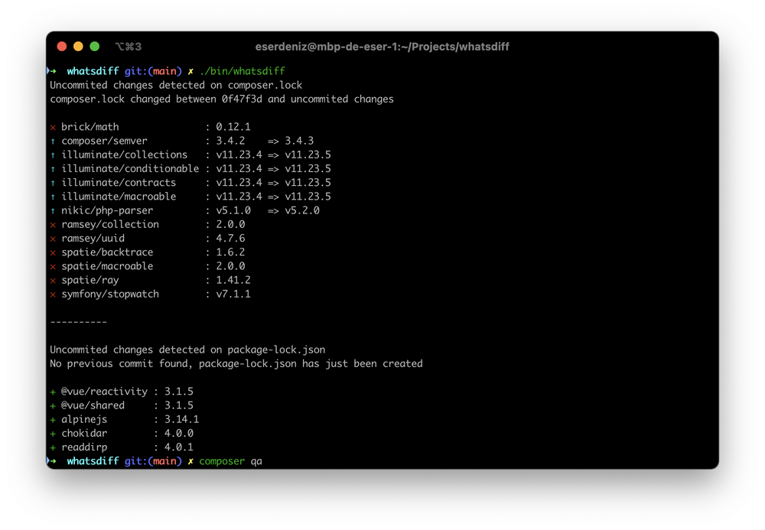Click up arrow icon beside composer/semver

click(x=53, y=141)
